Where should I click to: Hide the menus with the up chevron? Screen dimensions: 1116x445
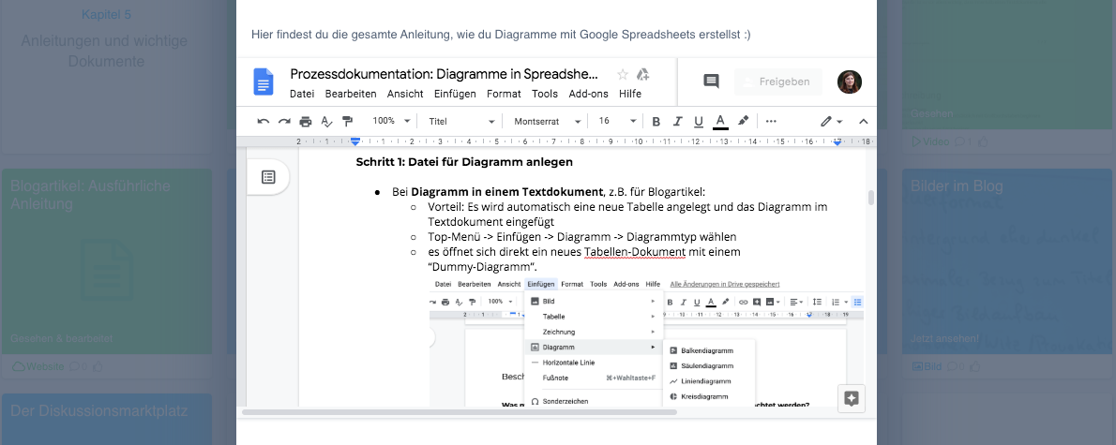click(x=864, y=122)
